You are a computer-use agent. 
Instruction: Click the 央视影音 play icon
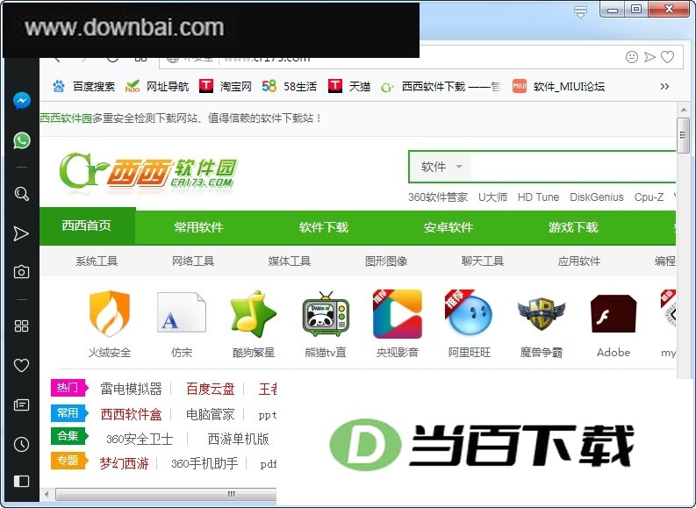(x=398, y=314)
